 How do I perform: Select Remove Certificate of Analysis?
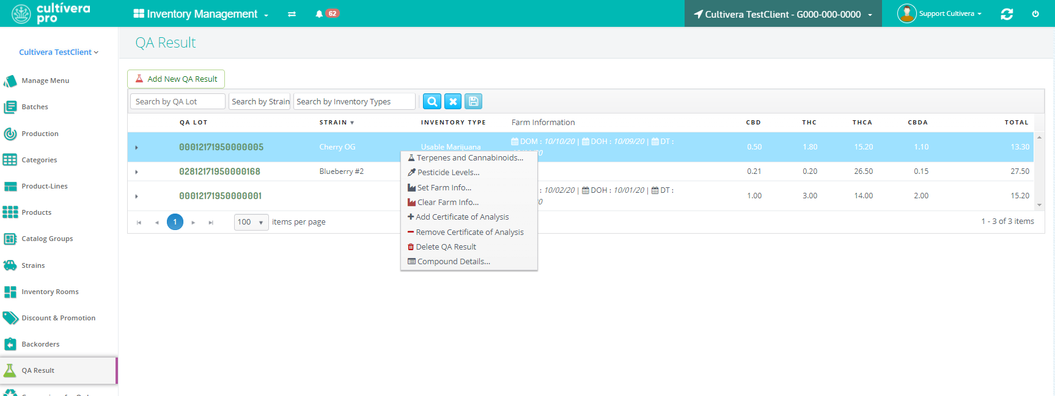pyautogui.click(x=469, y=232)
